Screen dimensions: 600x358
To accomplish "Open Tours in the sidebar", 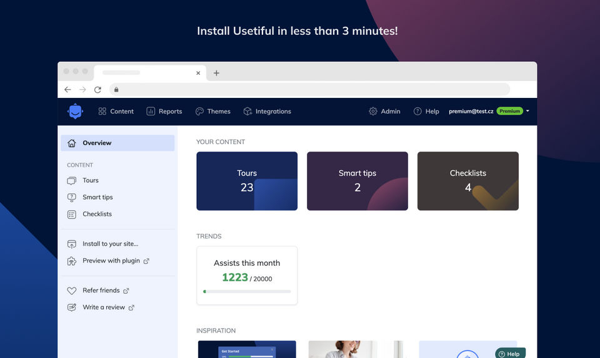I will (91, 180).
